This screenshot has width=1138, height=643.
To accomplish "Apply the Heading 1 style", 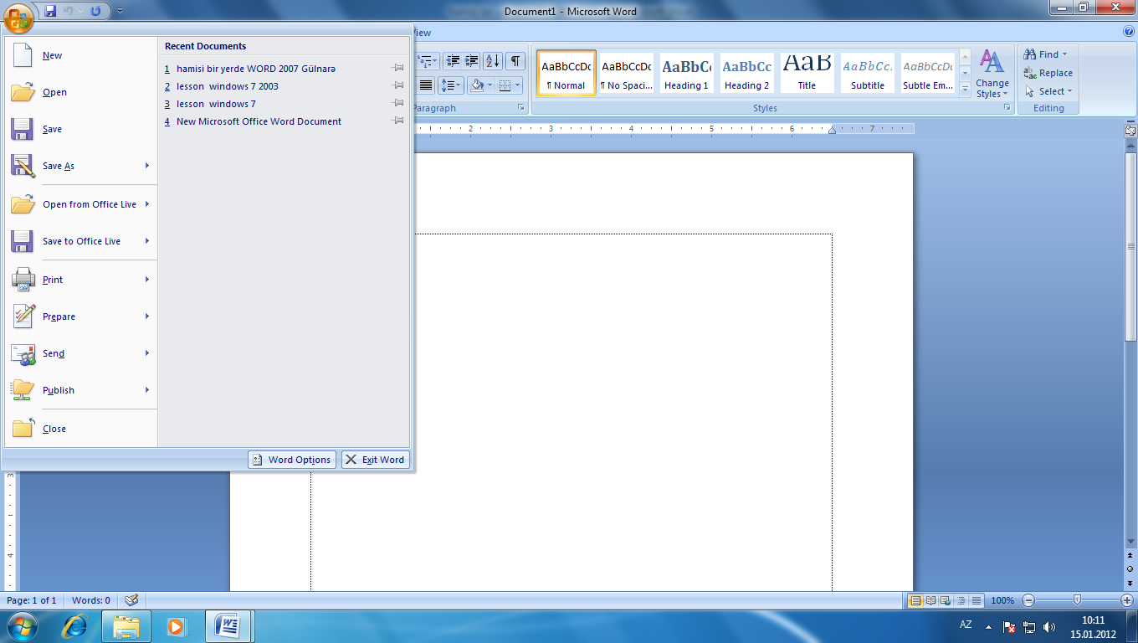I will coord(687,73).
